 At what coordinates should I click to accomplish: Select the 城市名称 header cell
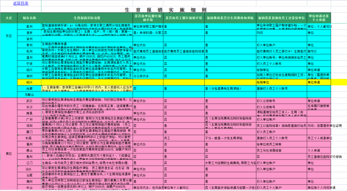point(29,18)
